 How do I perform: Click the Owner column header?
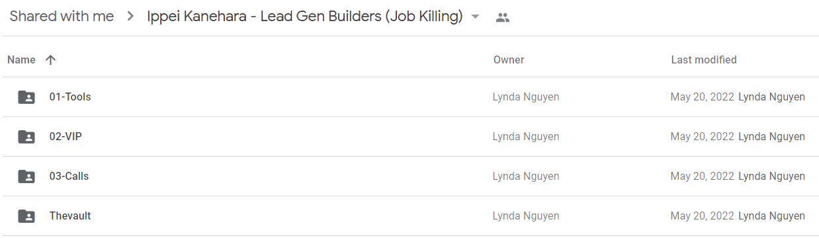pyautogui.click(x=509, y=60)
